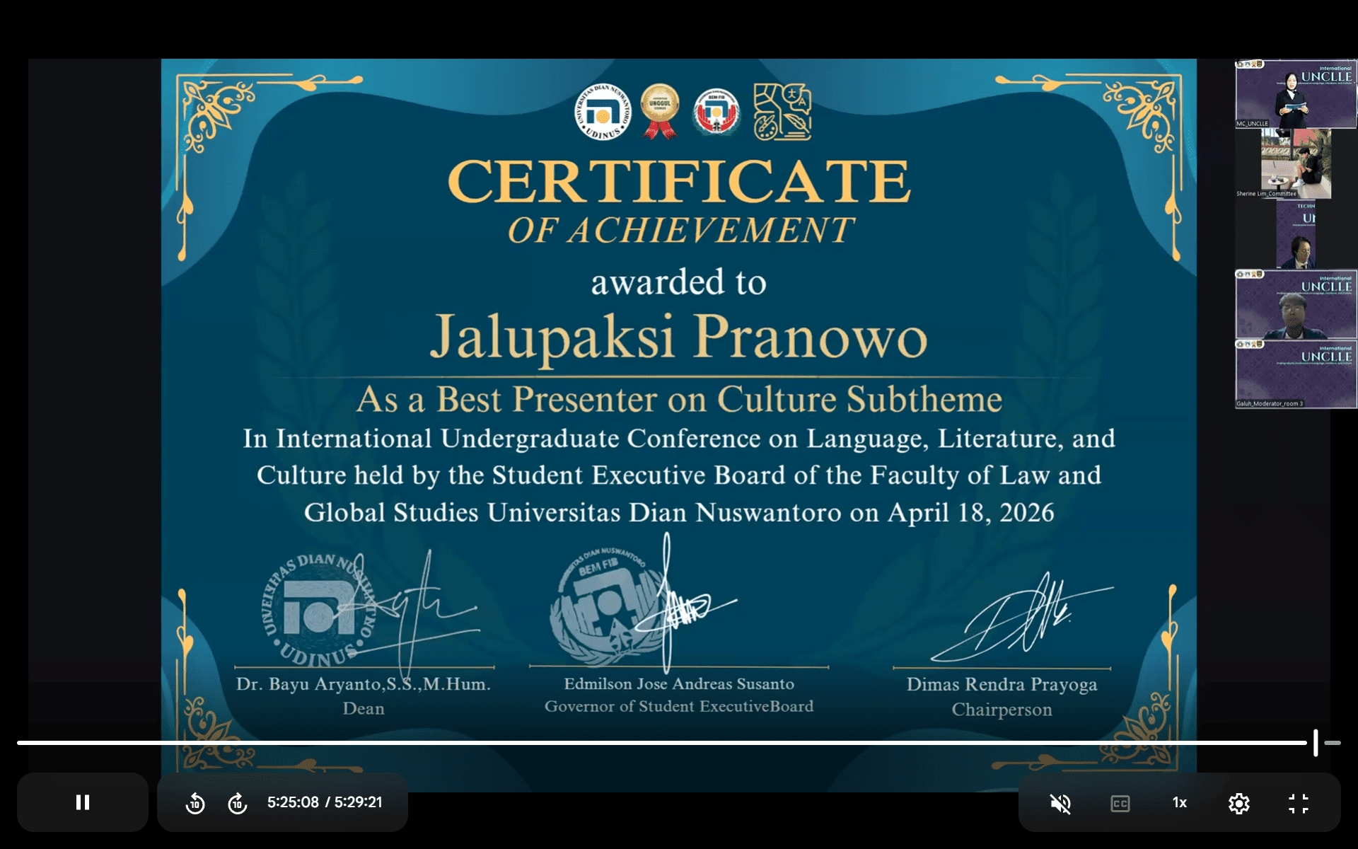Screen dimensions: 1358x849
Task: Click the UDINUS university logo on certificate
Action: 603,112
